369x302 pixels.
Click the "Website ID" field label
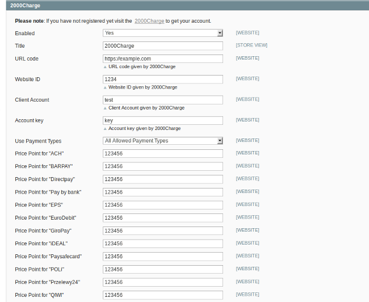(28, 79)
